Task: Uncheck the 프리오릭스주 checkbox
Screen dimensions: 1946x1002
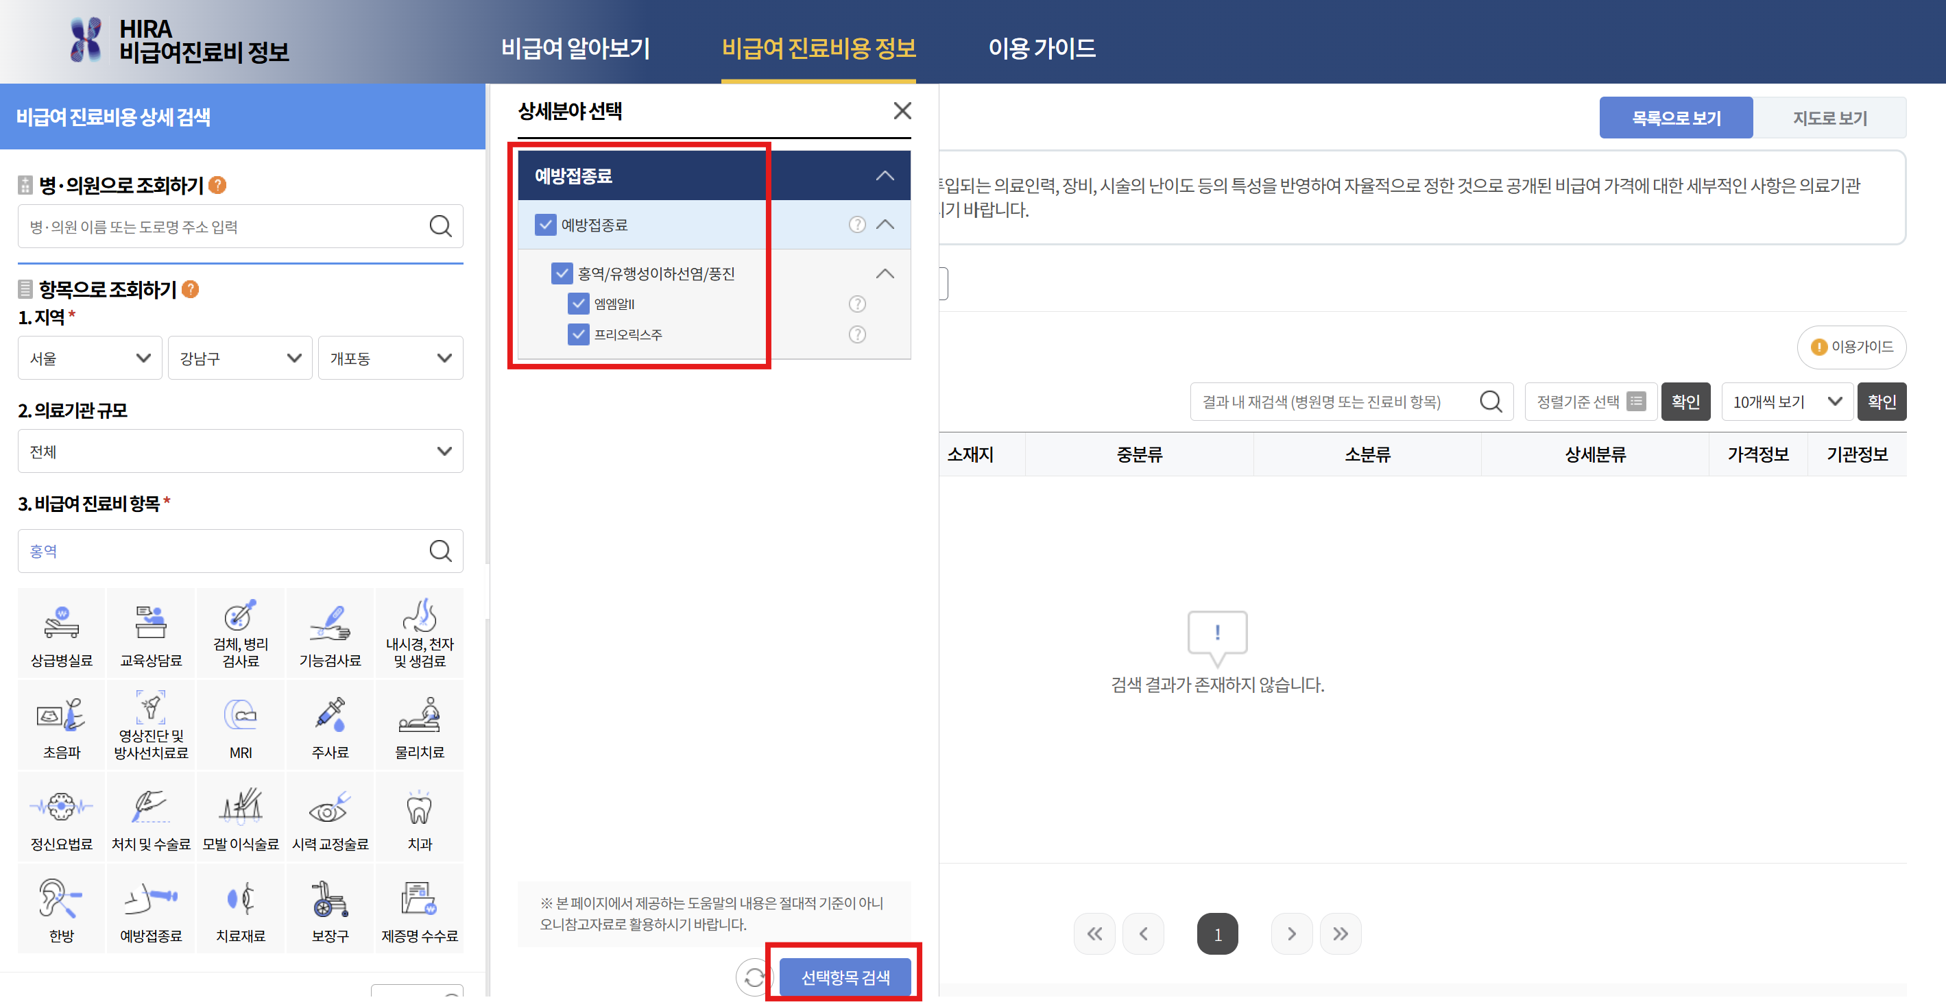Action: click(x=579, y=334)
